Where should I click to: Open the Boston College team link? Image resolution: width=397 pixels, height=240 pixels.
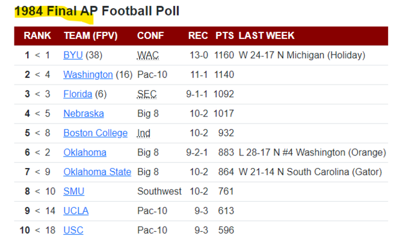pos(96,133)
